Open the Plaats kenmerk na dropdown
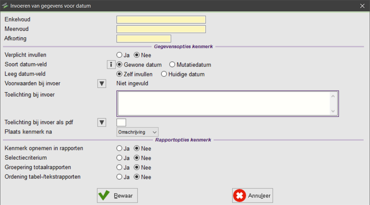This screenshot has width=370, height=205. [137, 132]
